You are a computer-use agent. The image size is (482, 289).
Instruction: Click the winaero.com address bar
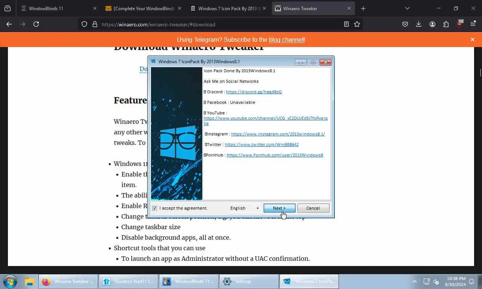click(x=220, y=24)
